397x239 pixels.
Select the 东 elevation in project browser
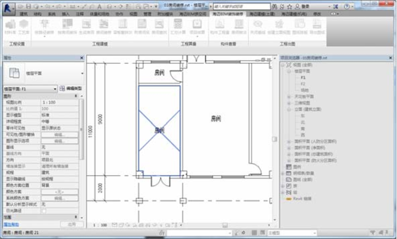pos(302,116)
